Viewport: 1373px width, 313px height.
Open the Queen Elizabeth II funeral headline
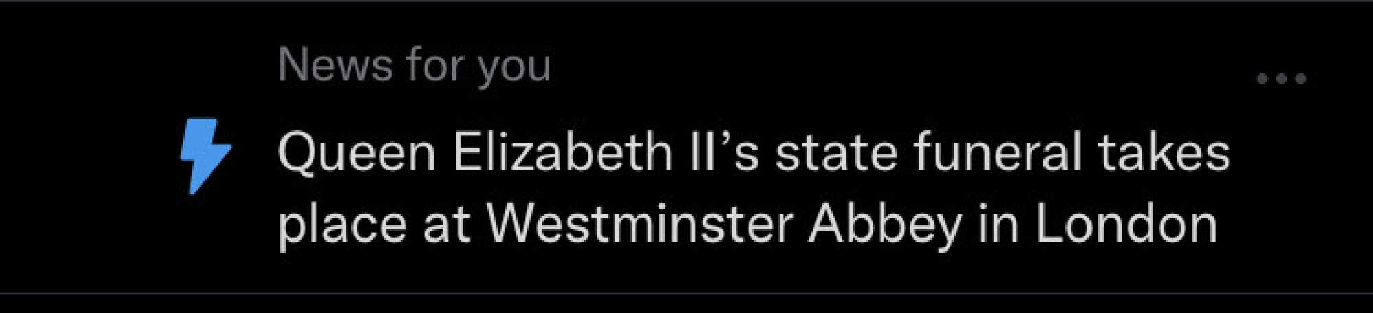[x=752, y=188]
